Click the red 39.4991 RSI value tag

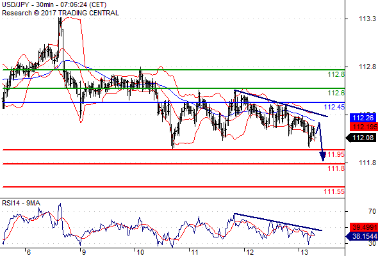coord(364,227)
